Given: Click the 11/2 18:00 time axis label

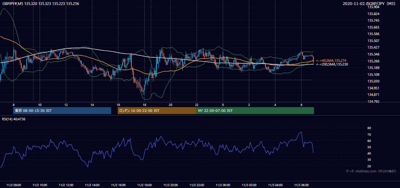Looking at the screenshot, I should [144, 185].
